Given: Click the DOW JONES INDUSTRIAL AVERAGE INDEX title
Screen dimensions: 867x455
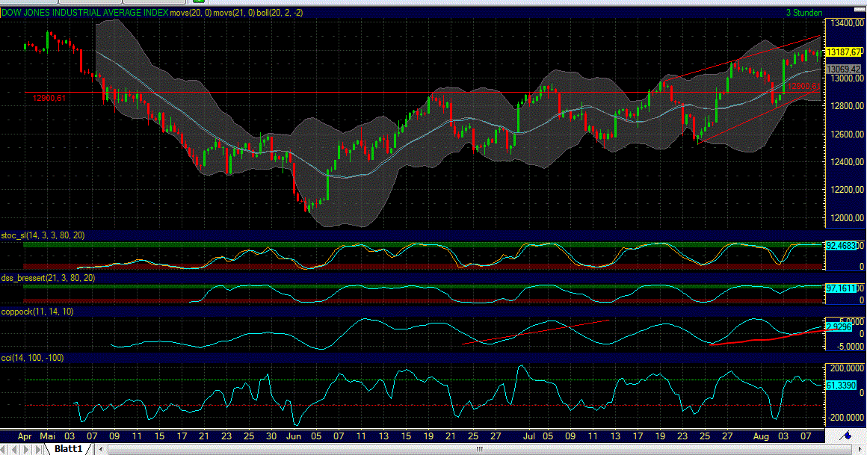Looking at the screenshot, I should [85, 12].
